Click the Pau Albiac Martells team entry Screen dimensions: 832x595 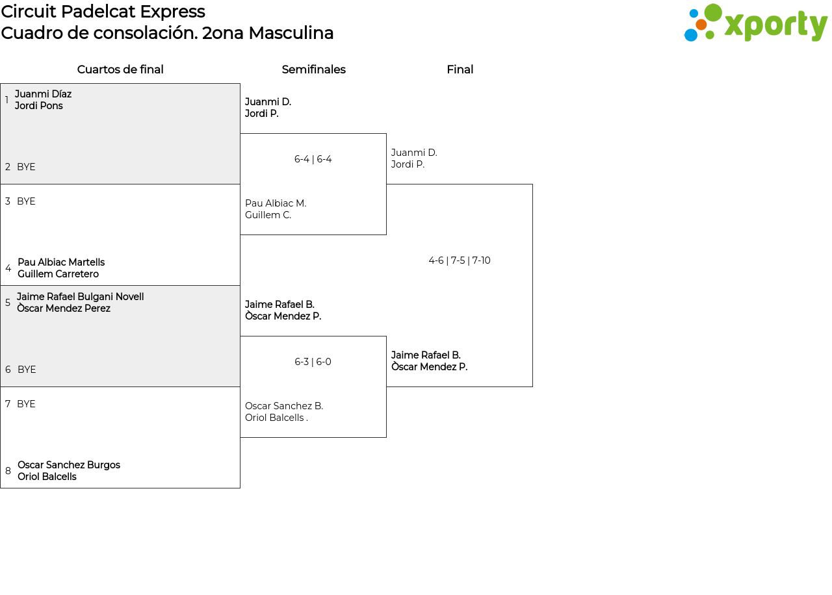tap(61, 268)
